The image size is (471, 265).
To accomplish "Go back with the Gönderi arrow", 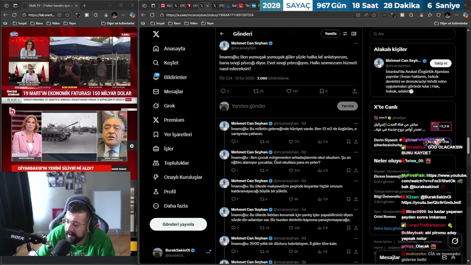I will [x=222, y=33].
